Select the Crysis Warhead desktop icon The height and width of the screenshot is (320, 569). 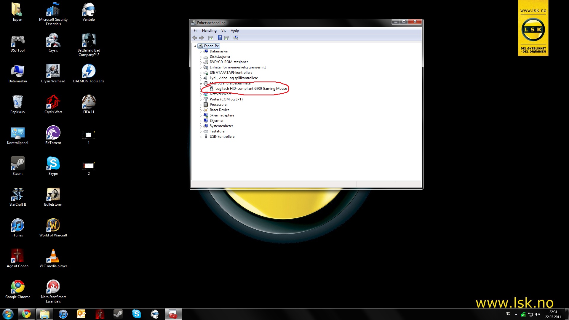[53, 73]
